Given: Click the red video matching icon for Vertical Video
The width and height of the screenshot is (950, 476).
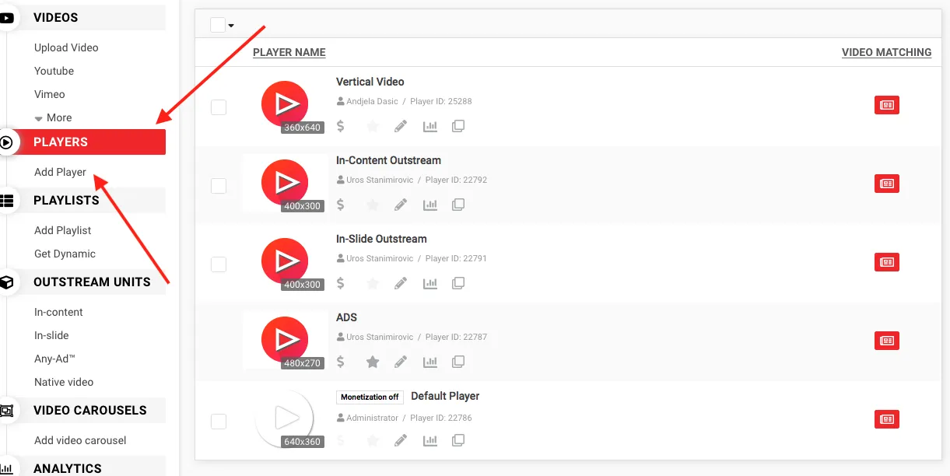Looking at the screenshot, I should (886, 105).
